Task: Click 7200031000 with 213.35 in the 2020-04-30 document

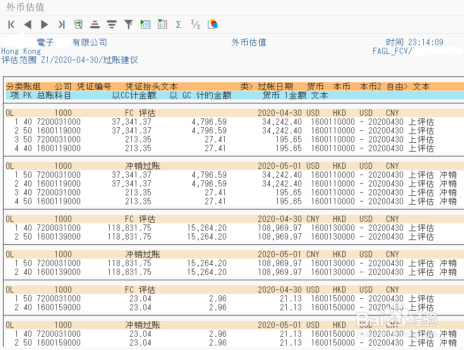Action: click(x=58, y=140)
